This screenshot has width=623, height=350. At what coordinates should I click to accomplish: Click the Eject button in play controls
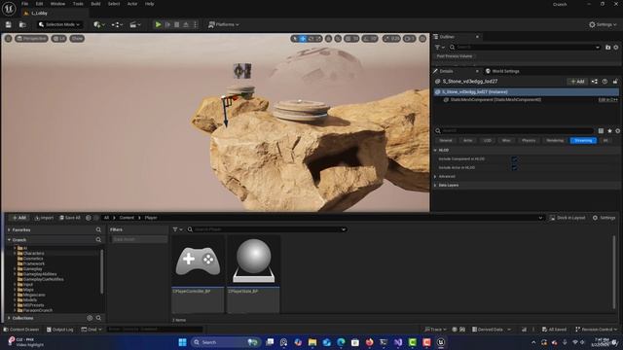tap(186, 24)
